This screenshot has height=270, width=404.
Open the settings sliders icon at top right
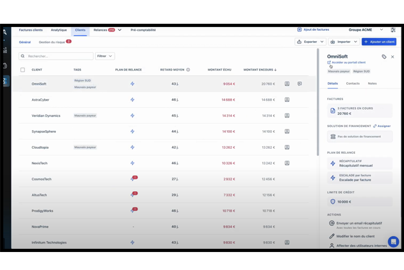click(393, 30)
